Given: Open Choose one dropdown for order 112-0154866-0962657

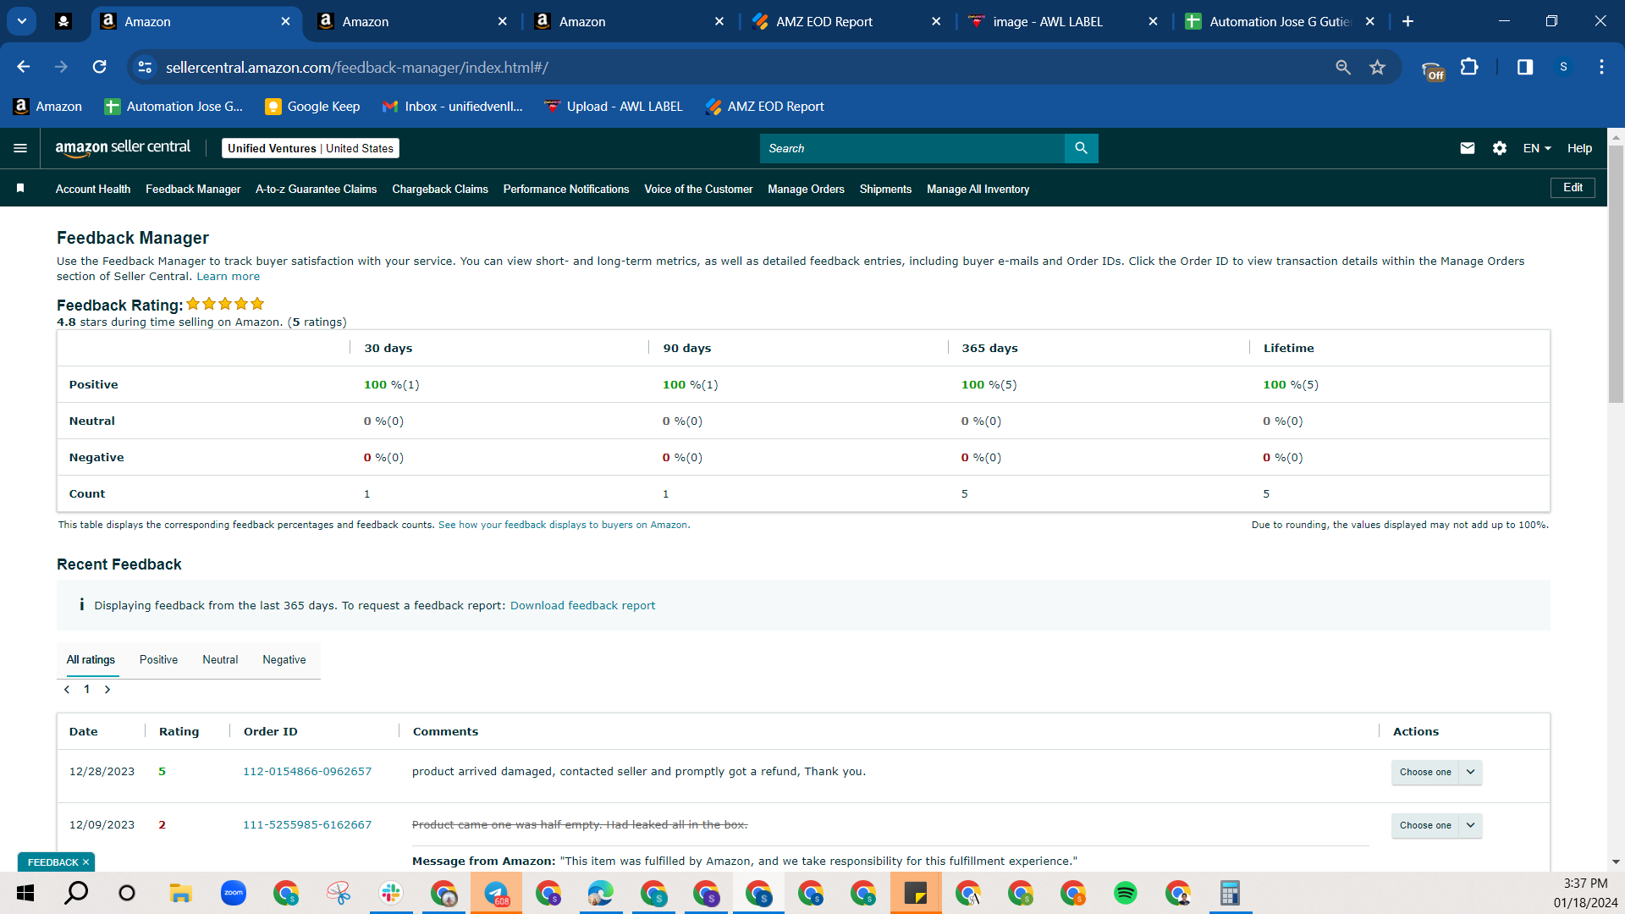Looking at the screenshot, I should tap(1436, 772).
